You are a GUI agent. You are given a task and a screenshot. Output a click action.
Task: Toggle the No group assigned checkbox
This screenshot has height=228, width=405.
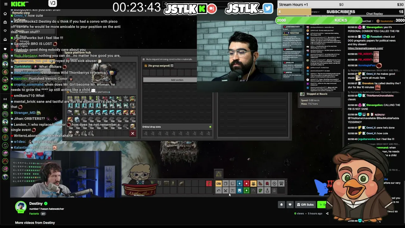(x=146, y=66)
